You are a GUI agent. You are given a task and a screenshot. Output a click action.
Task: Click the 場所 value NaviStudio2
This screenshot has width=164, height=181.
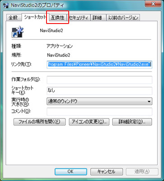(x=59, y=55)
